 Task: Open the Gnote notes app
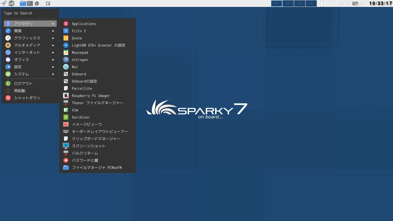click(x=97, y=38)
